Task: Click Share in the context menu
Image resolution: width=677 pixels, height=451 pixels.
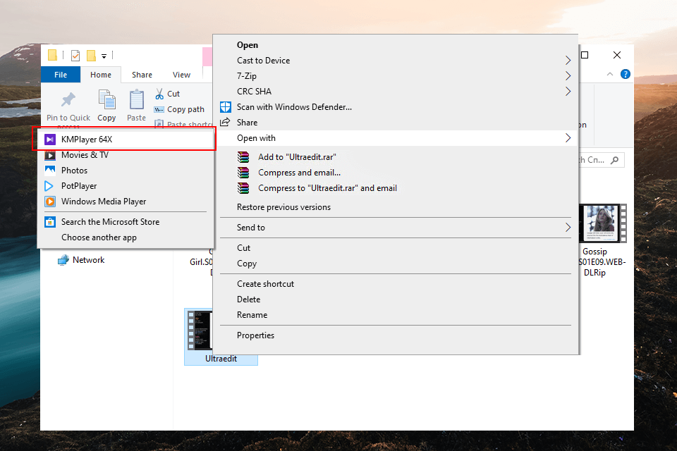Action: tap(247, 123)
